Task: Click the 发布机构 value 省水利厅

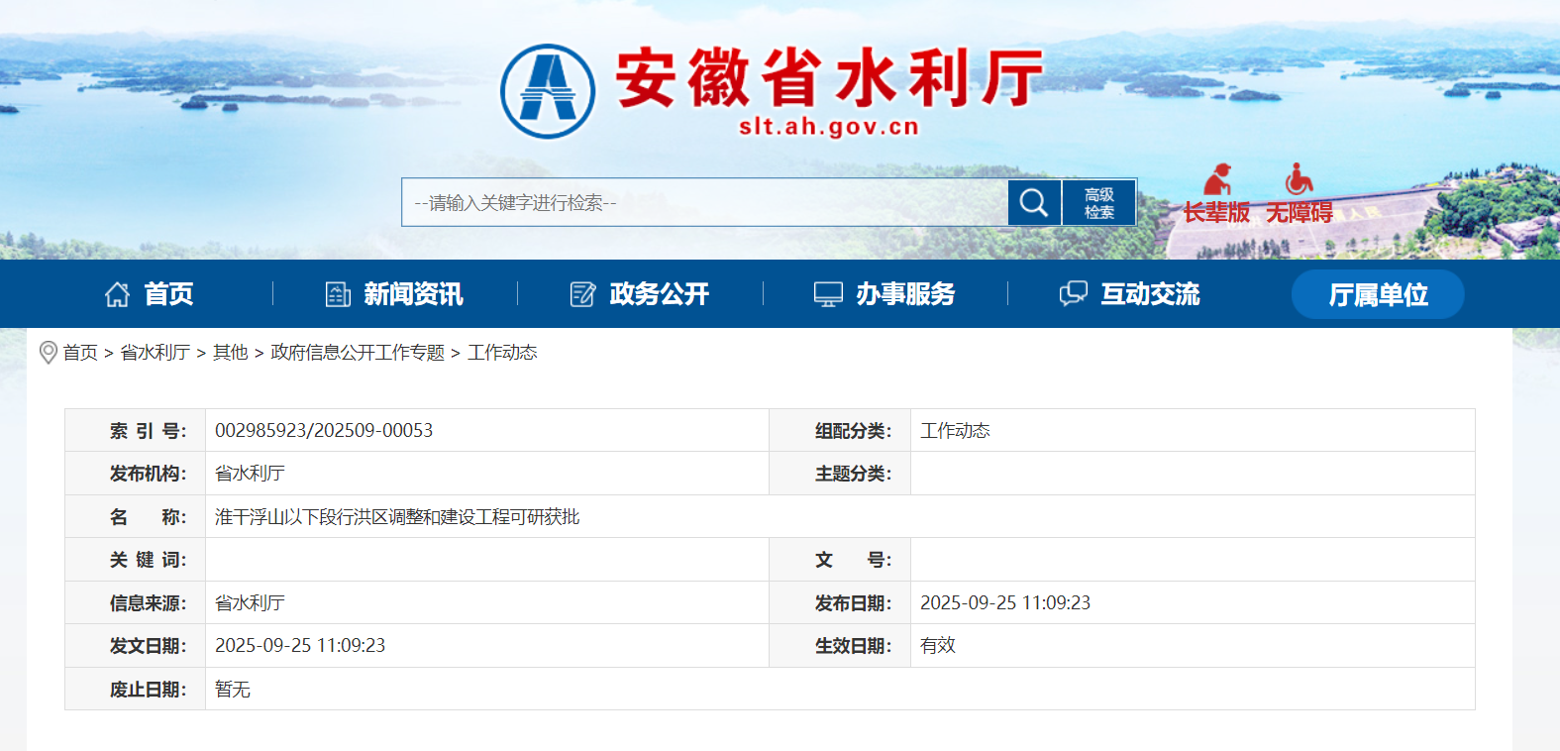Action: click(x=250, y=474)
